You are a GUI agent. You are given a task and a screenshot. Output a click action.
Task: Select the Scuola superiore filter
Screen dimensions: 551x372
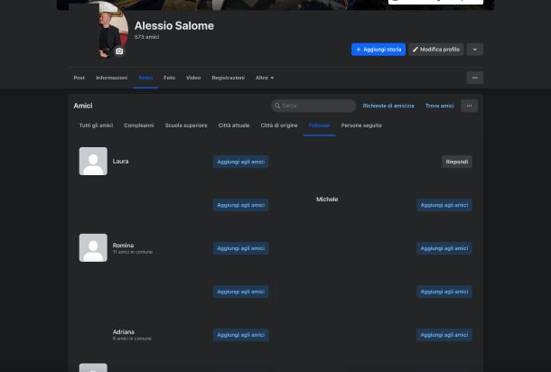(x=186, y=126)
